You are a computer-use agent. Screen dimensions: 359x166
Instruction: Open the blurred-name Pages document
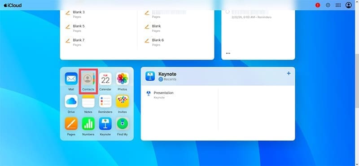click(165, 14)
